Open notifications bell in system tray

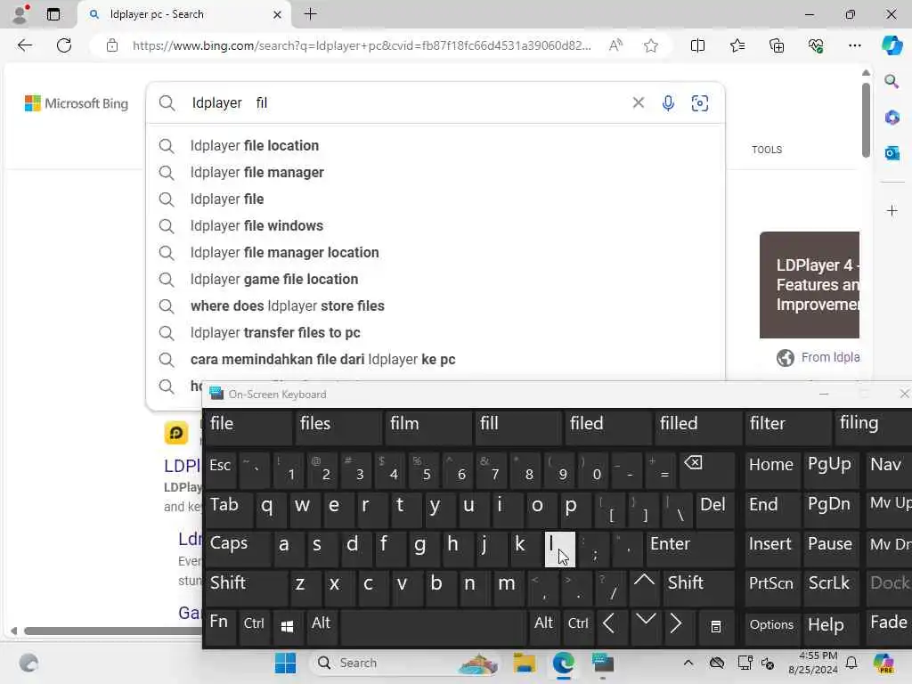click(x=851, y=663)
